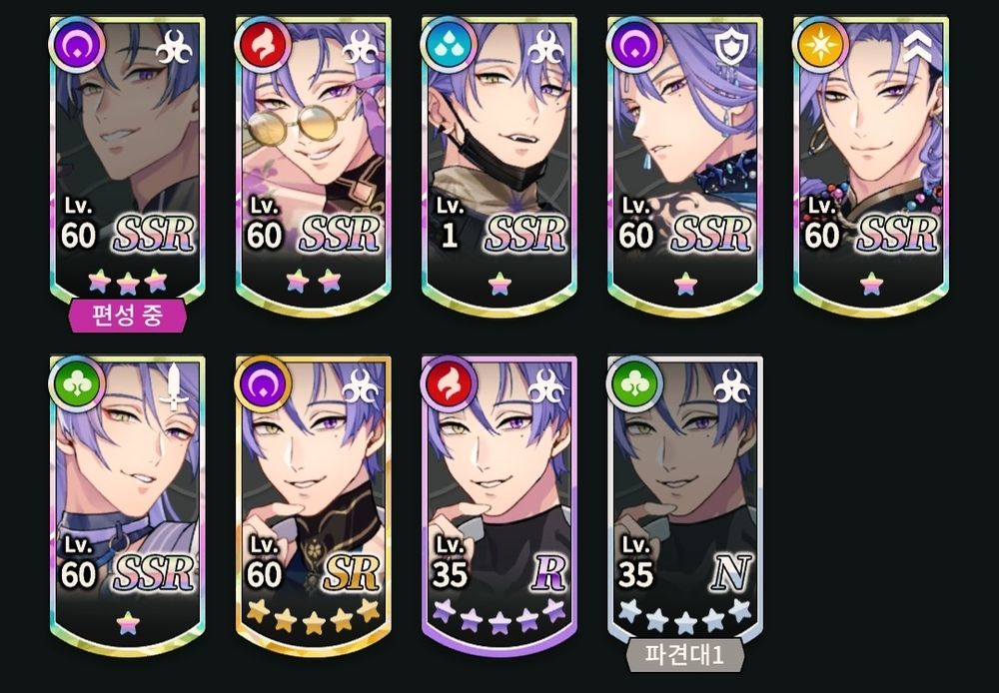Click the red fire icon on R card

[449, 384]
